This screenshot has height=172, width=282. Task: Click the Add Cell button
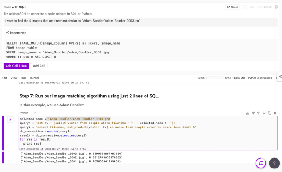39,66
